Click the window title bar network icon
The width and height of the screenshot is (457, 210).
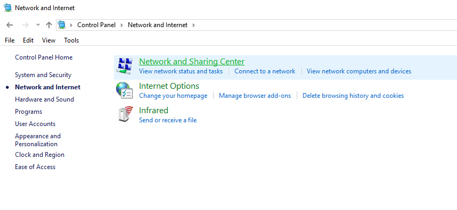click(x=8, y=8)
